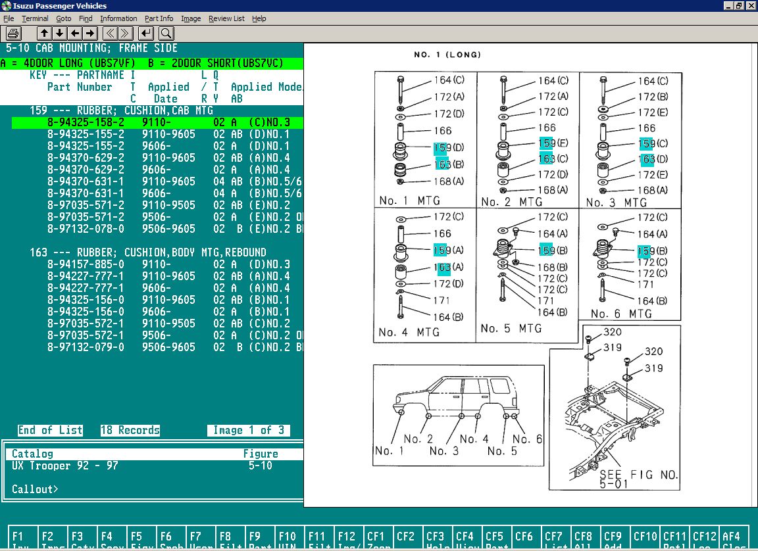Click the F6 function key button
This screenshot has height=551, width=758.
click(x=170, y=538)
